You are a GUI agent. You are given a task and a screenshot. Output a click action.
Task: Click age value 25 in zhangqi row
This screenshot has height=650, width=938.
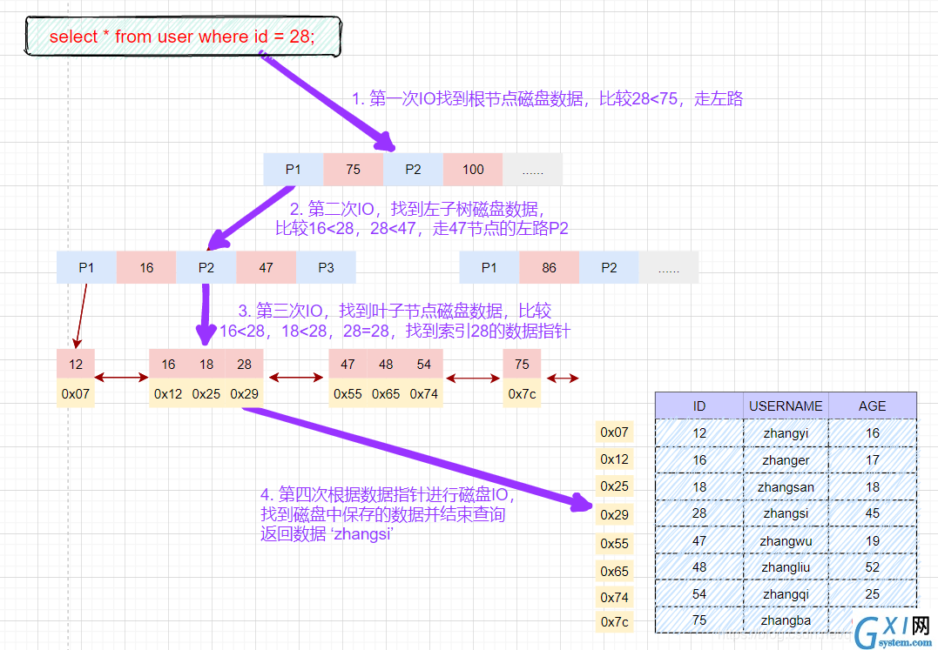point(872,593)
